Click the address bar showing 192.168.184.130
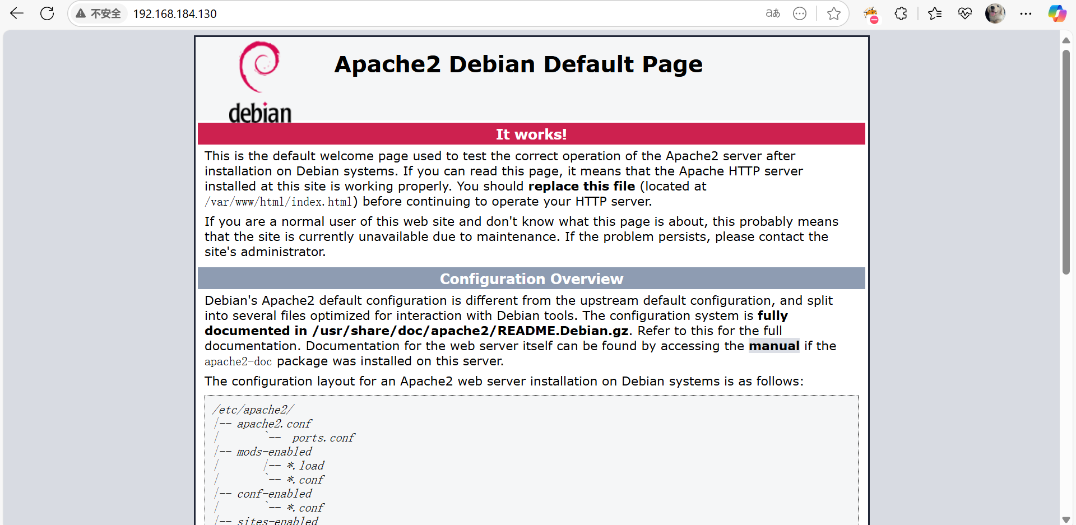 point(175,13)
